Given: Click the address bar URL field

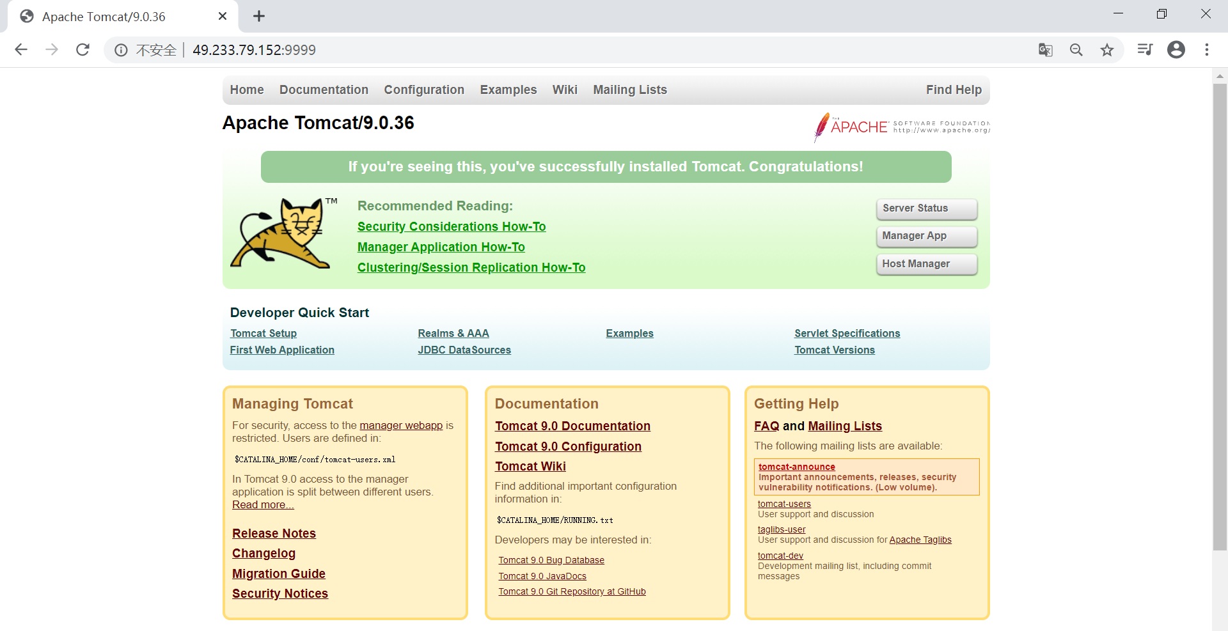Looking at the screenshot, I should click(576, 50).
